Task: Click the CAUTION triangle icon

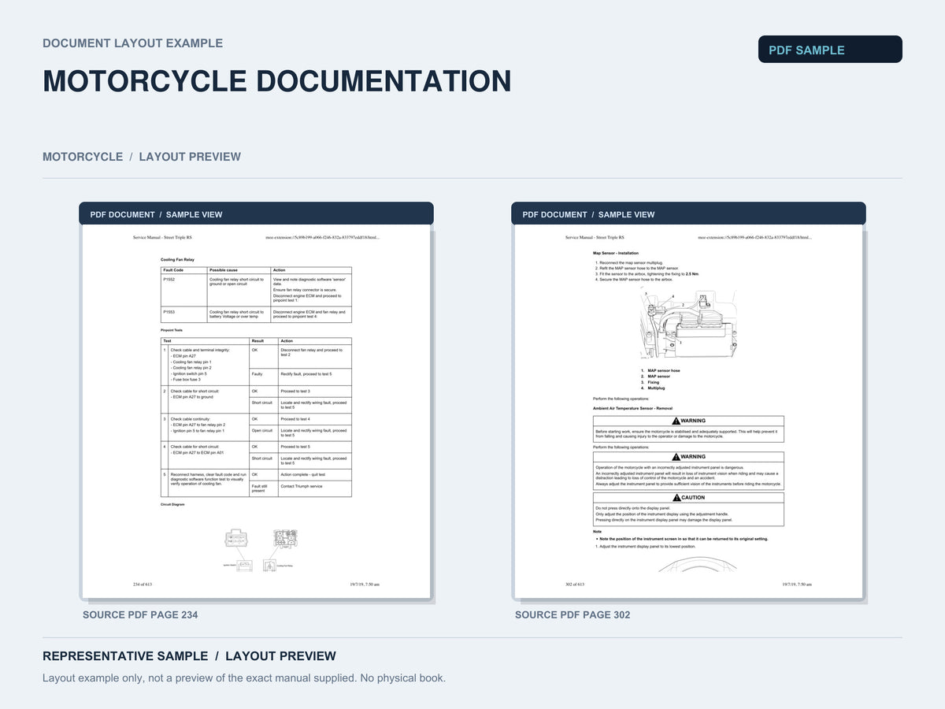Action: click(x=676, y=498)
